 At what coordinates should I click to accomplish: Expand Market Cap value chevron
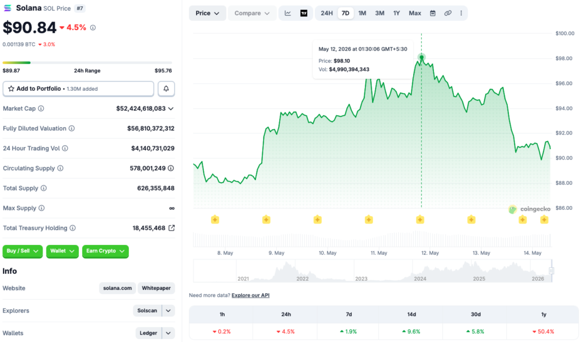coord(171,108)
